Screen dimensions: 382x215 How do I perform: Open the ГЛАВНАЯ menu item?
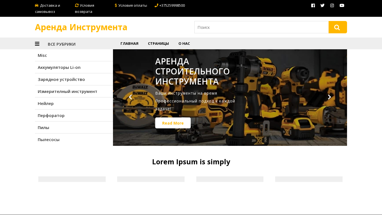pos(129,43)
